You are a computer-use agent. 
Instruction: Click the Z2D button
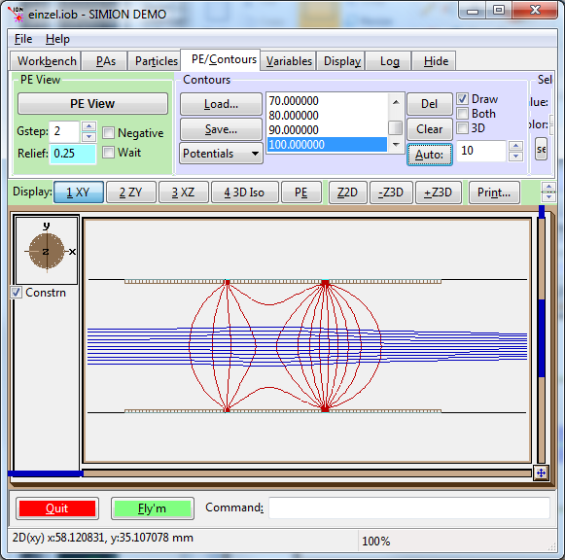click(347, 192)
